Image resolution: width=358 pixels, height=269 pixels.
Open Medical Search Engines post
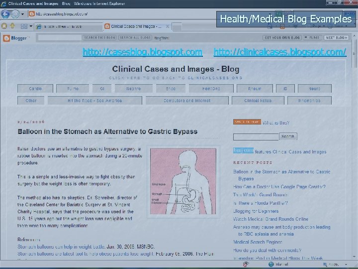click(x=258, y=242)
